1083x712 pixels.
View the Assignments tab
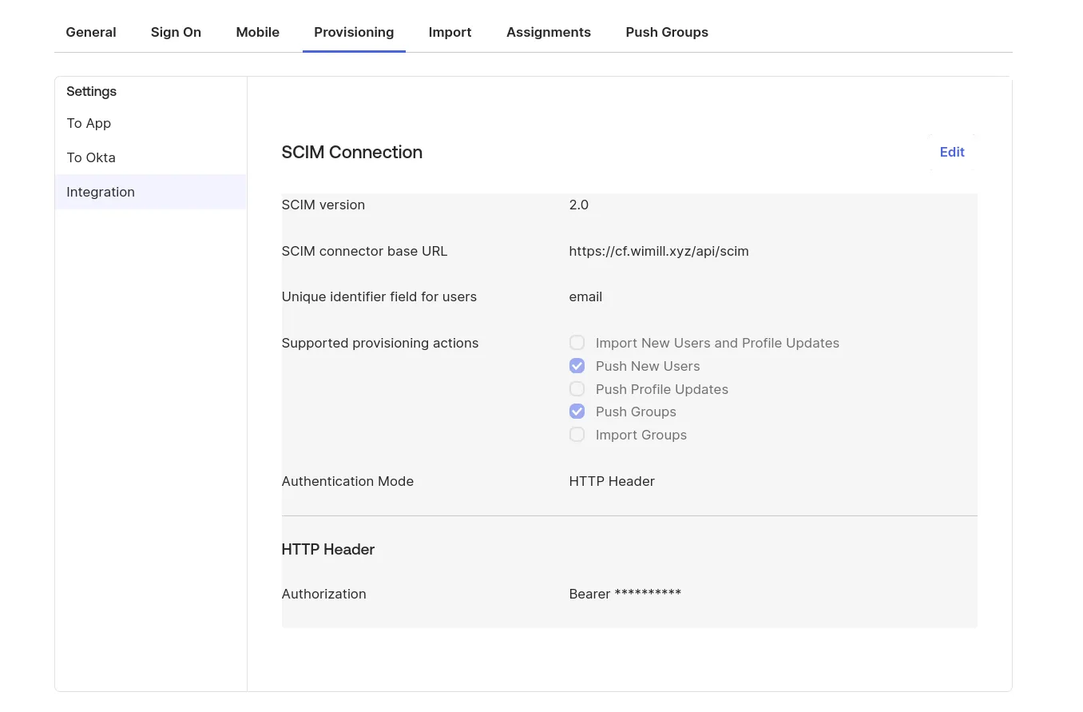pos(548,32)
